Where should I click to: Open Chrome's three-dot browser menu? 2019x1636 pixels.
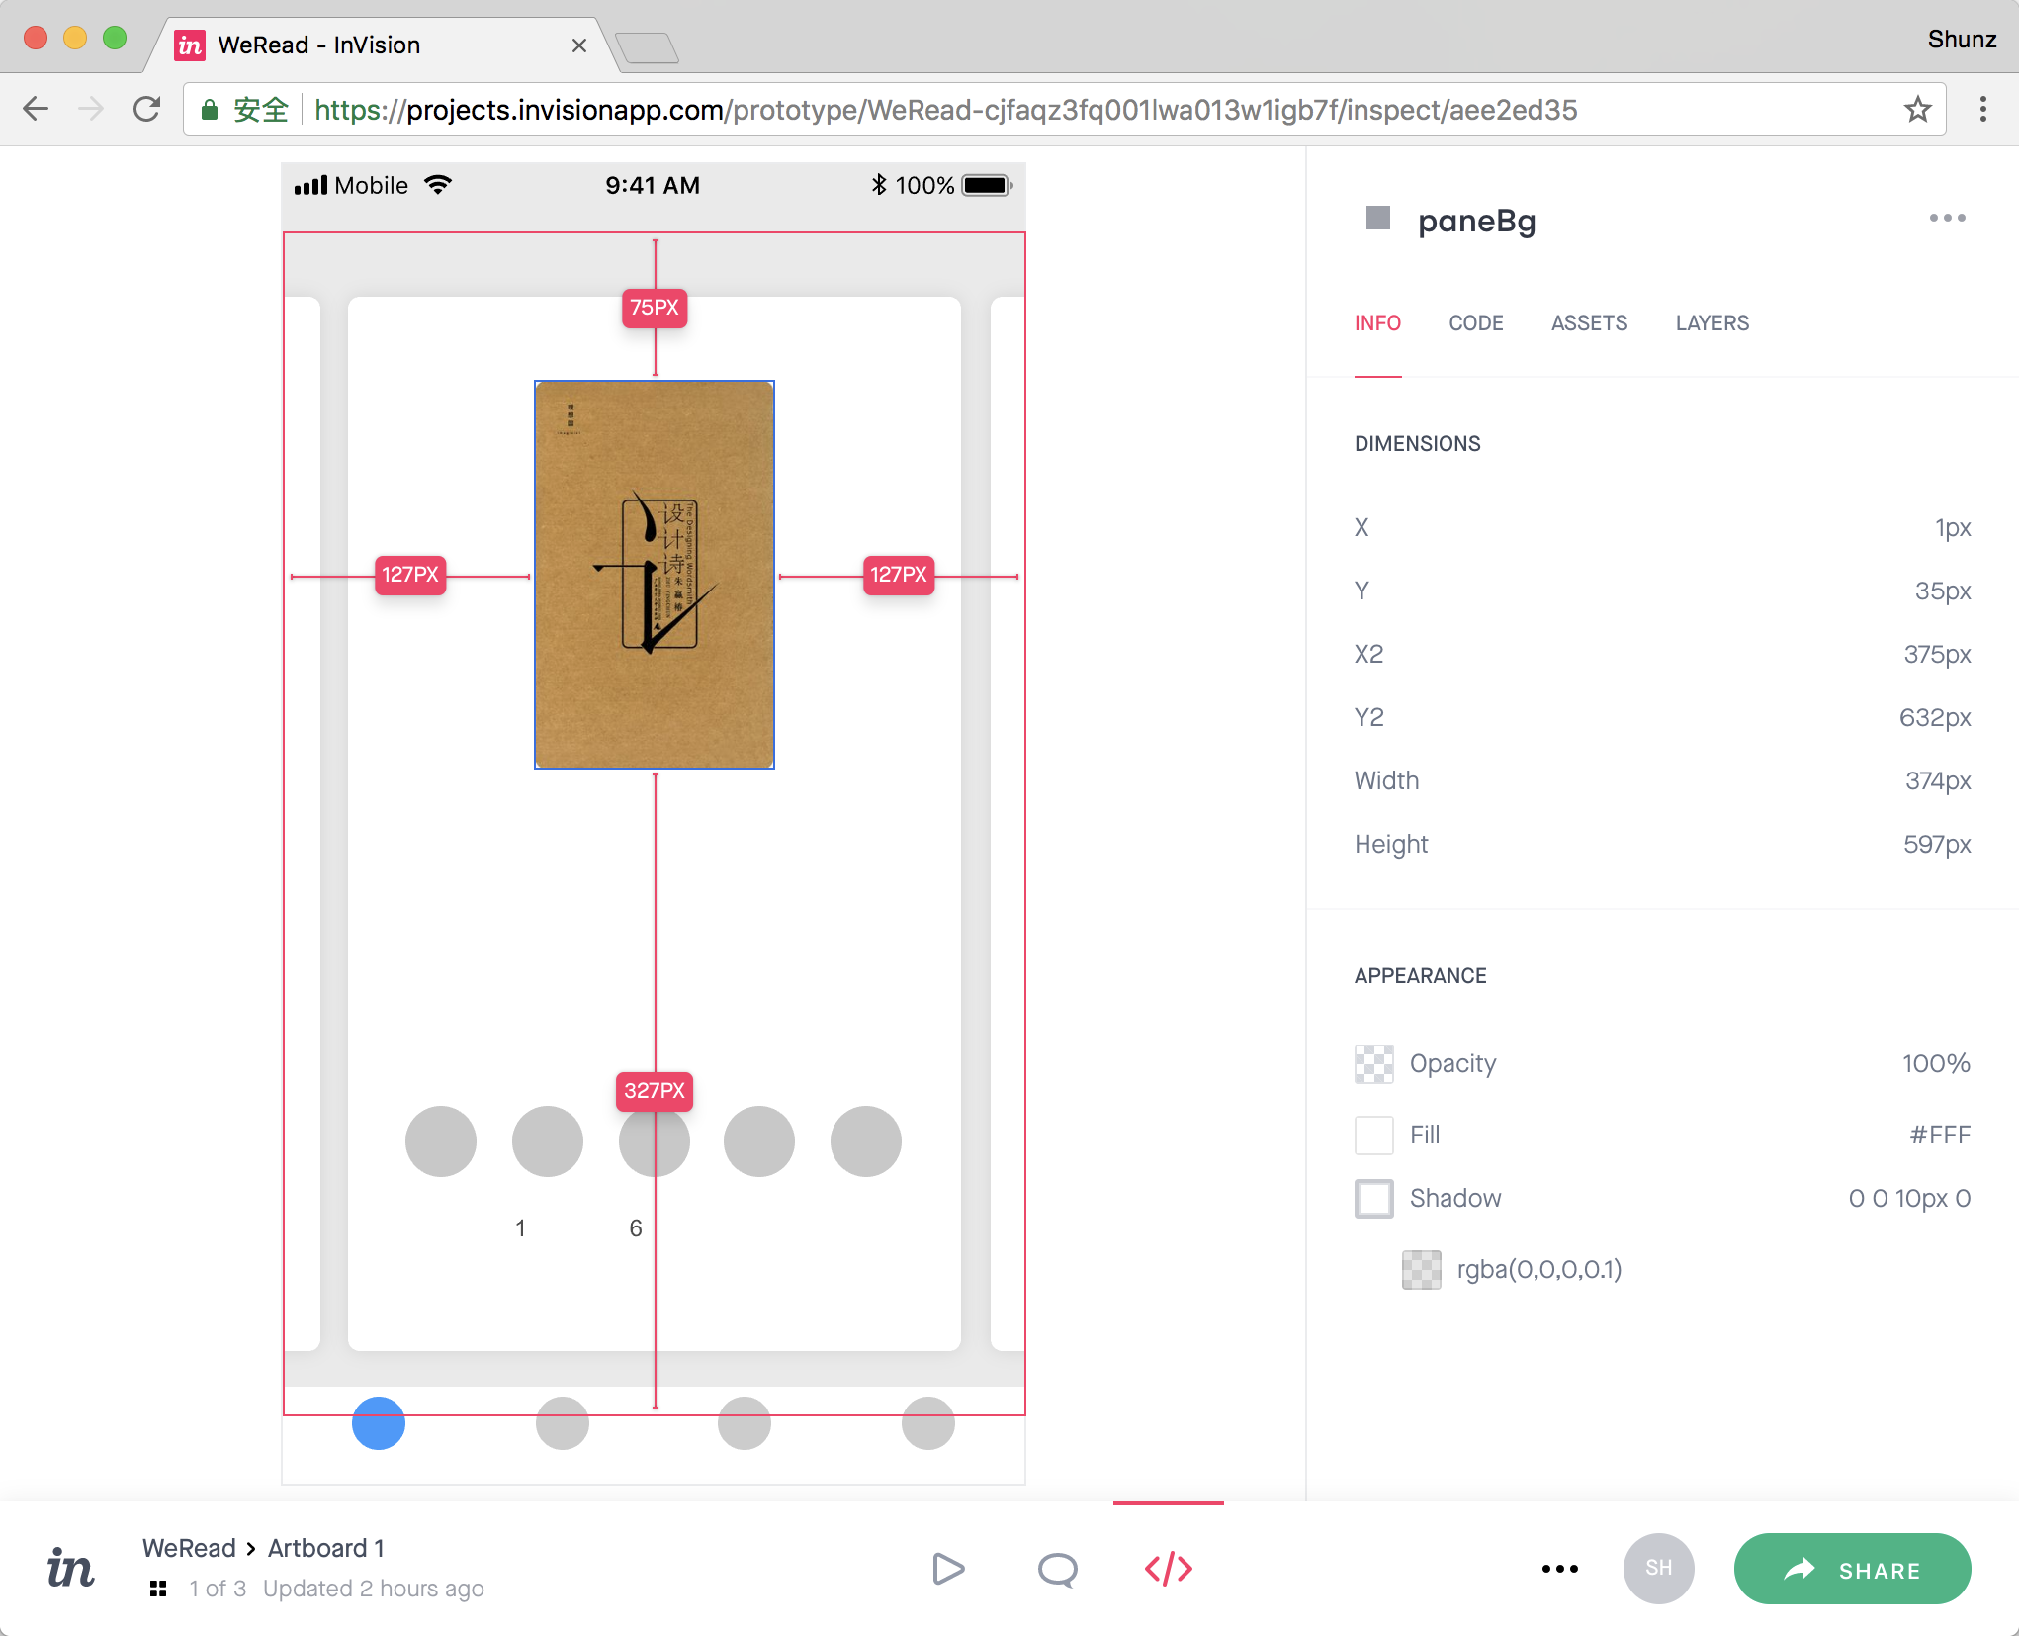click(x=1982, y=110)
